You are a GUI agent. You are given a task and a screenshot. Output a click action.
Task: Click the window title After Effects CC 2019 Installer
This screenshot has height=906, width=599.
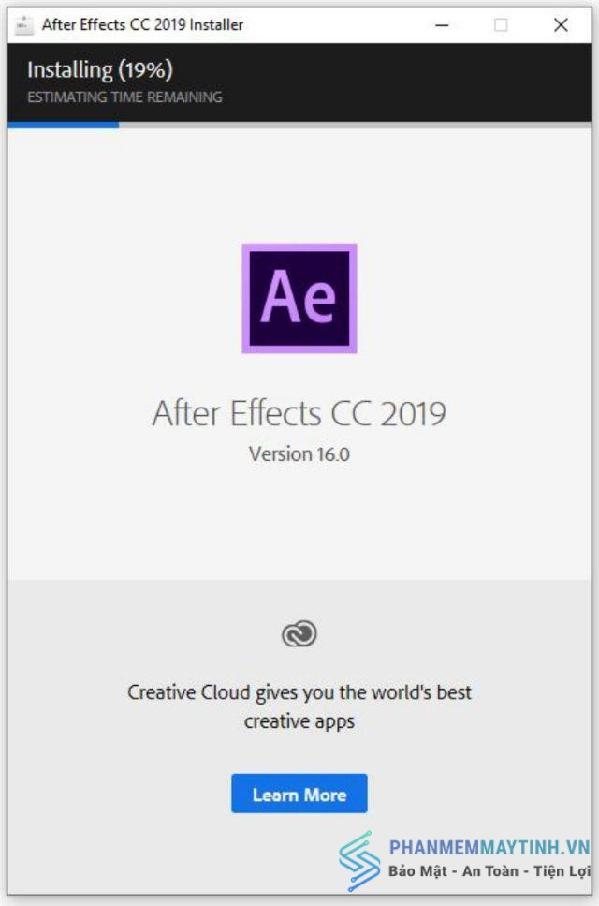[x=142, y=25]
